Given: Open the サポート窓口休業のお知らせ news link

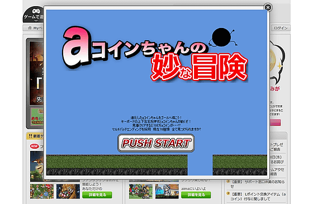Looking at the screenshot, I should click(x=258, y=184).
